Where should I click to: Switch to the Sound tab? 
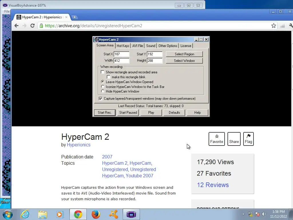[151, 46]
